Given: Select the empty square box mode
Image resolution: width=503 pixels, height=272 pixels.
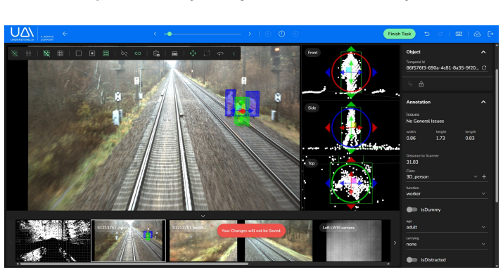Looking at the screenshot, I should point(78,53).
